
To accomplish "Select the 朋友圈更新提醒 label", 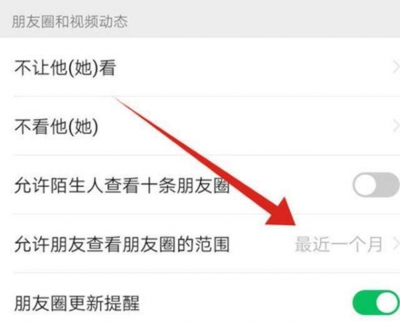I will click(x=77, y=303).
